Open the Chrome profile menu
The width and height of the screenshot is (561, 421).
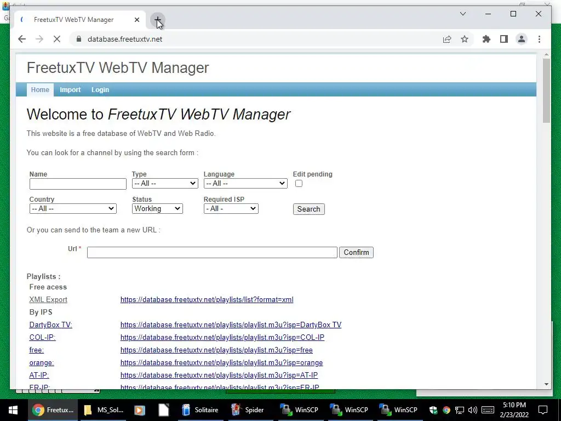point(522,39)
